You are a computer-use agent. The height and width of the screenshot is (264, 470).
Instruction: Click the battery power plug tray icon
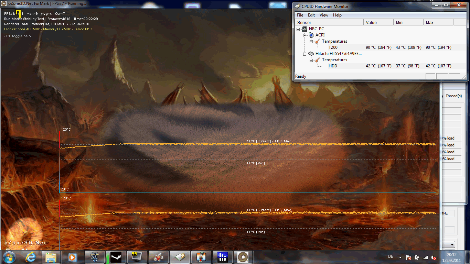[417, 257]
